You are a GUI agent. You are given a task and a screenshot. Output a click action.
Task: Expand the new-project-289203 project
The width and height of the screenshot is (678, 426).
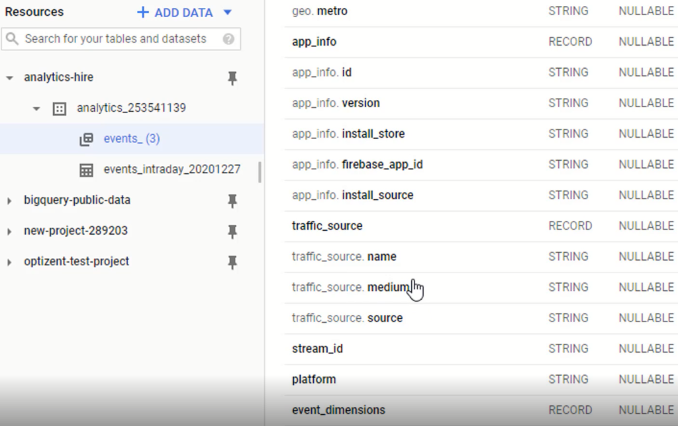tap(9, 231)
